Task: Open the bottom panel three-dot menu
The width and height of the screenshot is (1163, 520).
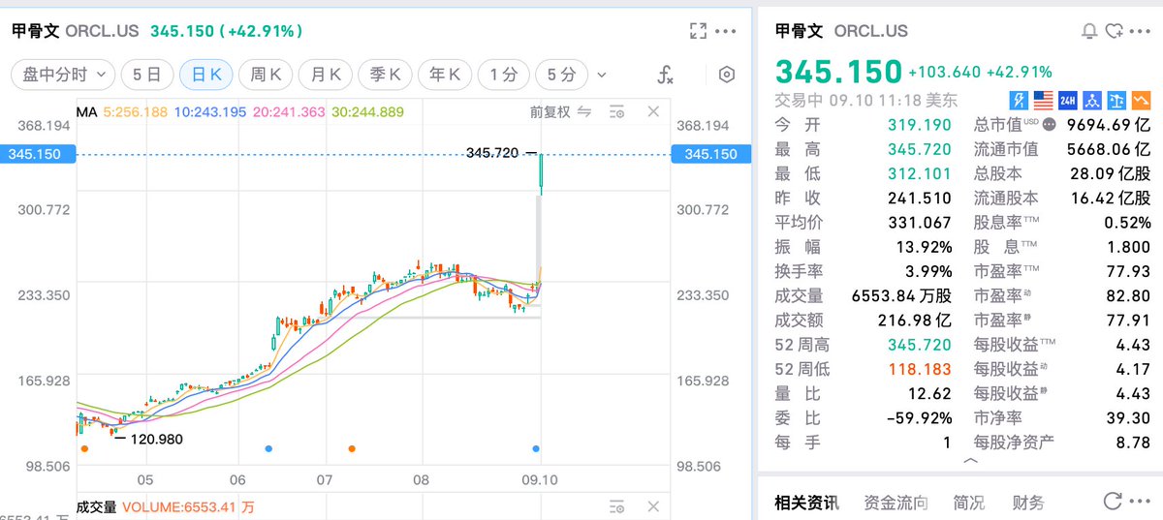Action: 1140,501
